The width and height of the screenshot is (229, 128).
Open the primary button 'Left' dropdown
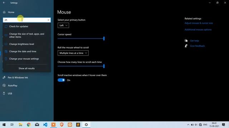(x=63, y=25)
